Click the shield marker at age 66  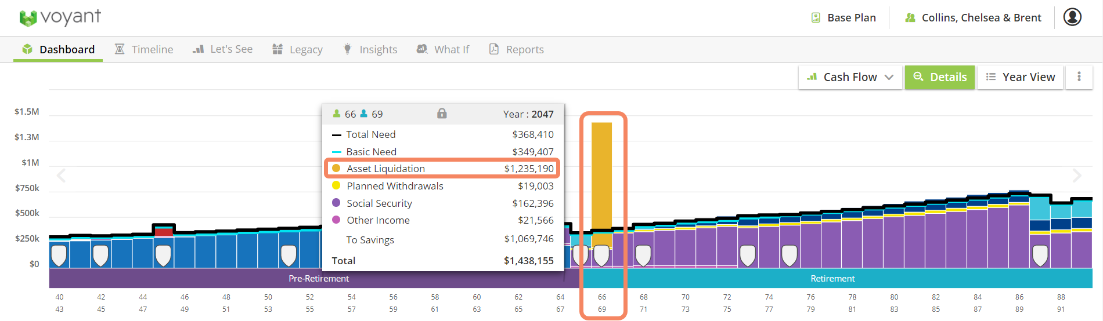coord(601,255)
